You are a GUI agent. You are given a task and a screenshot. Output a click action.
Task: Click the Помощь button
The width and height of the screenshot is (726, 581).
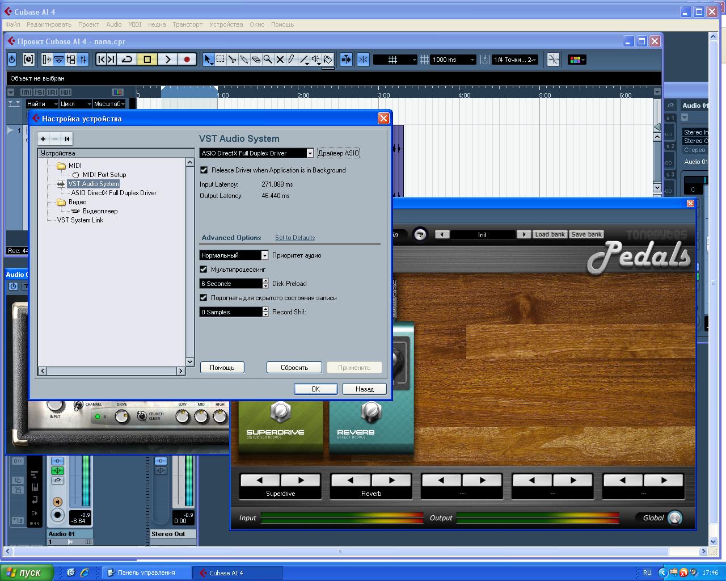[222, 368]
